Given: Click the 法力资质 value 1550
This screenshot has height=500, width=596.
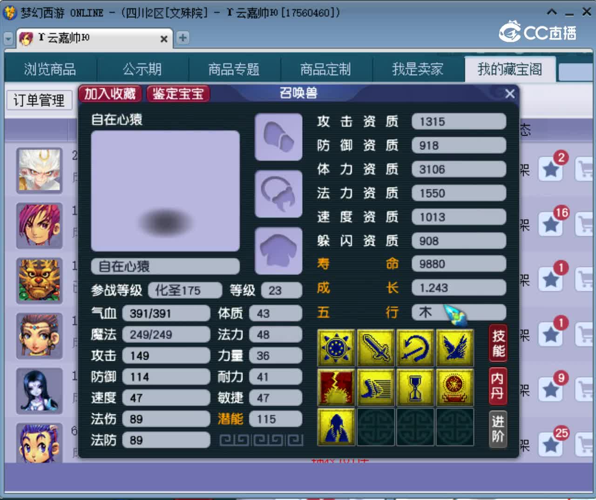Looking at the screenshot, I should tap(459, 193).
